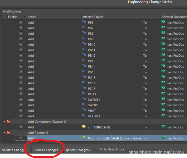187x158 pixels.
Task: Click the green checkmark Room icon
Action: tap(84, 138)
